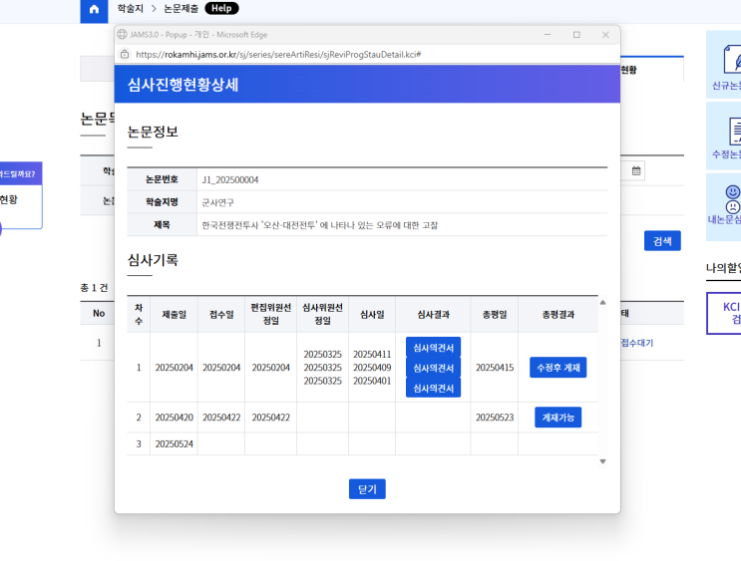
Task: Click the purple help banner on left panel
Action: pyautogui.click(x=21, y=173)
